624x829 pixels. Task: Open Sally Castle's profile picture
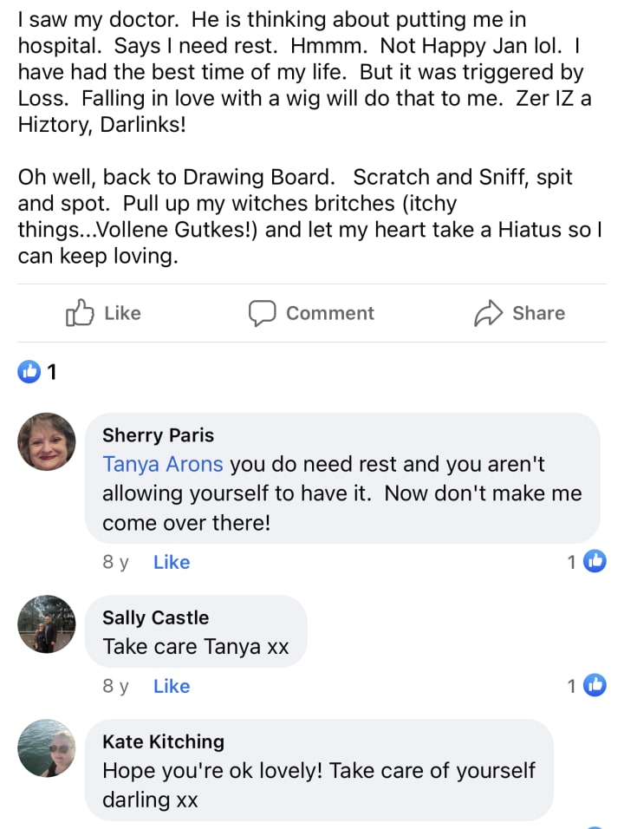point(47,624)
